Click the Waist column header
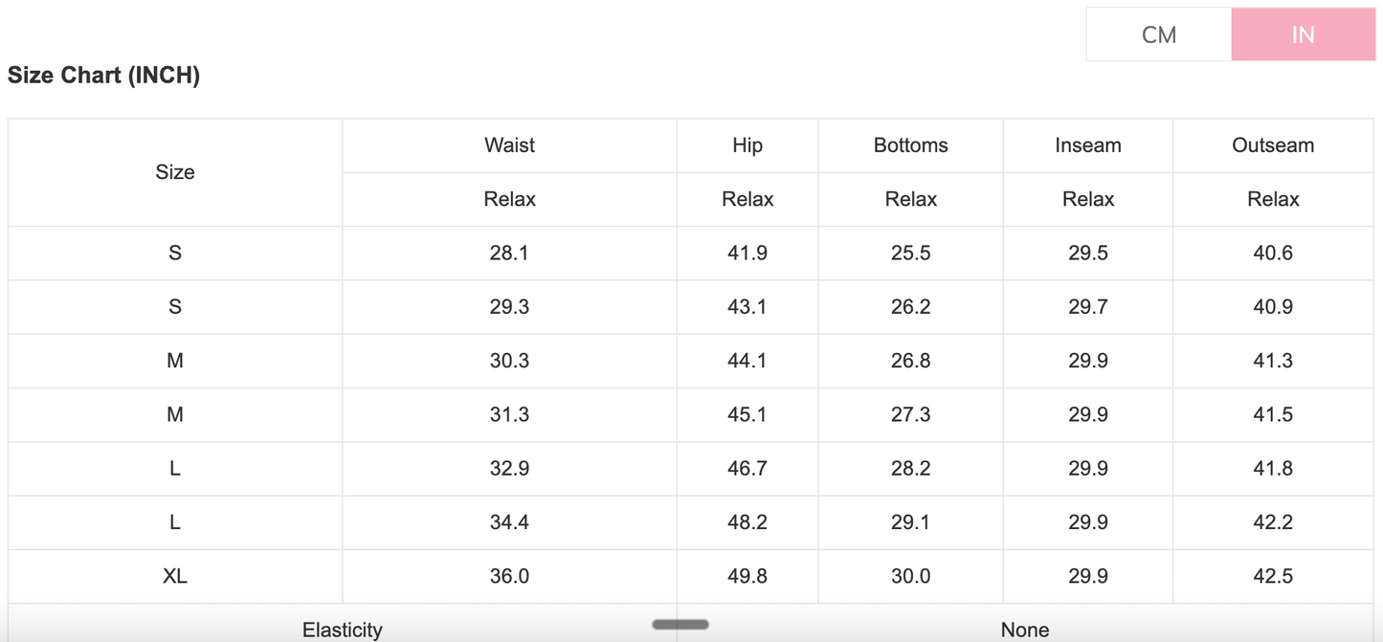 click(509, 145)
